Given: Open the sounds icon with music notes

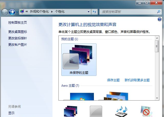Looking at the screenshot, I should click(x=121, y=111).
